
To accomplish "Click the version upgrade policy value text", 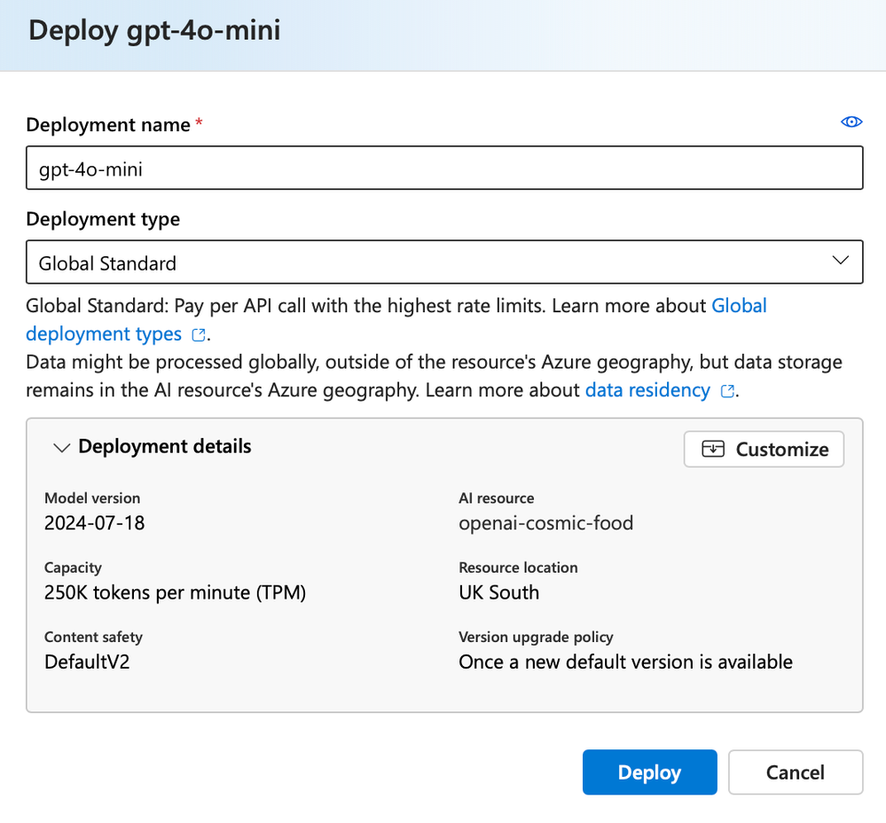I will (625, 662).
